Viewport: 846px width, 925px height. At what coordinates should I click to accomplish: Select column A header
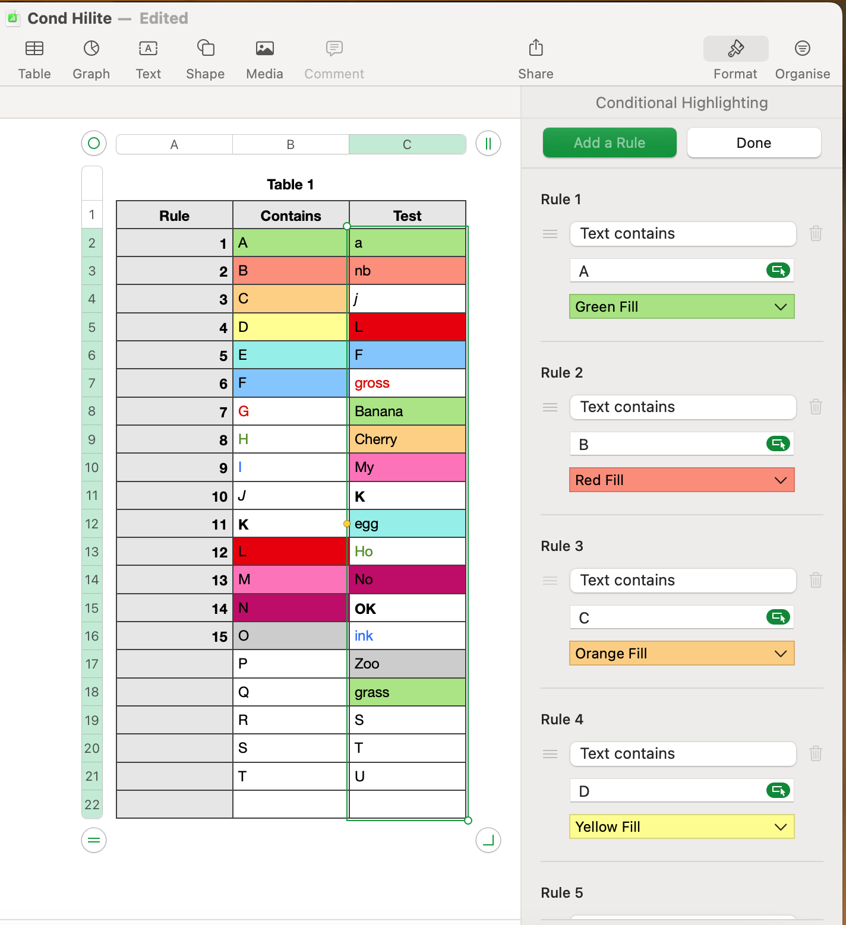[x=174, y=144]
